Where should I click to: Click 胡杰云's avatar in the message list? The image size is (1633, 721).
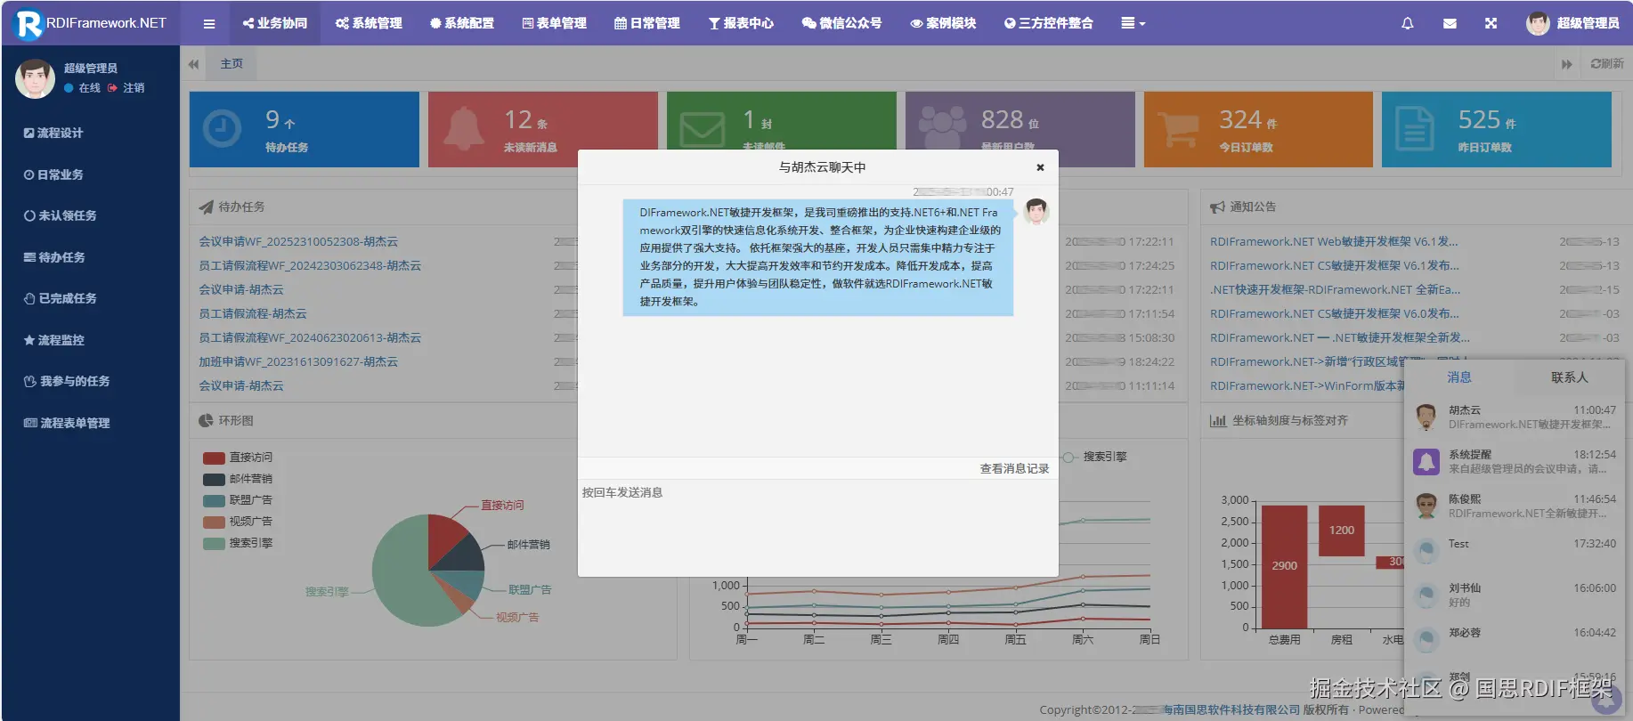click(1426, 417)
